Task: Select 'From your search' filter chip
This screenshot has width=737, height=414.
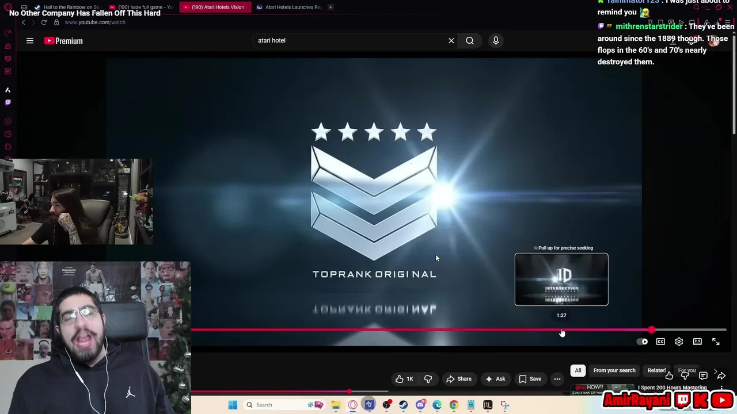Action: [614, 370]
